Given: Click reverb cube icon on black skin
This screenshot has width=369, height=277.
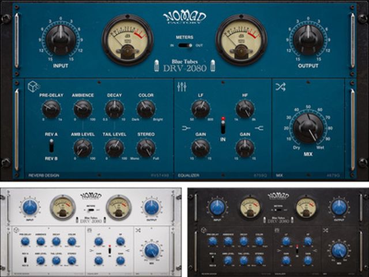Looking at the screenshot, I should click(x=204, y=230).
